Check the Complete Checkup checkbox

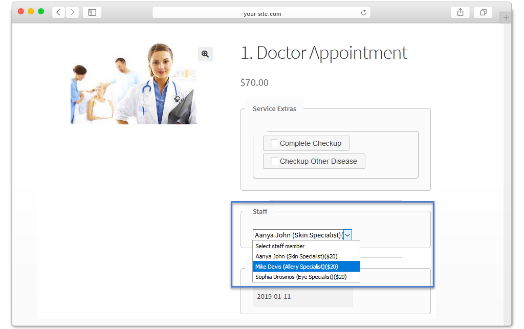point(274,143)
